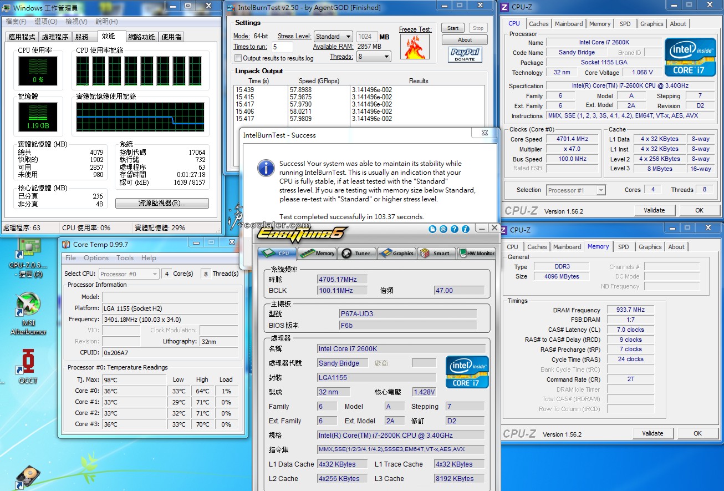This screenshot has height=491, width=724.
Task: Click title bar icon of CPU-Z processor window
Action: click(504, 7)
